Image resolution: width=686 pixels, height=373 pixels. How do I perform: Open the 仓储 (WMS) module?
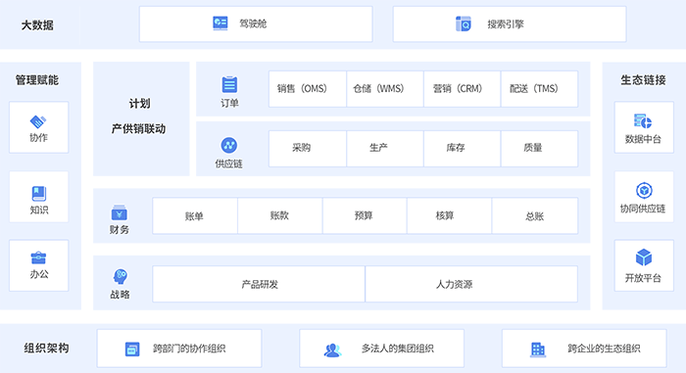coord(385,89)
